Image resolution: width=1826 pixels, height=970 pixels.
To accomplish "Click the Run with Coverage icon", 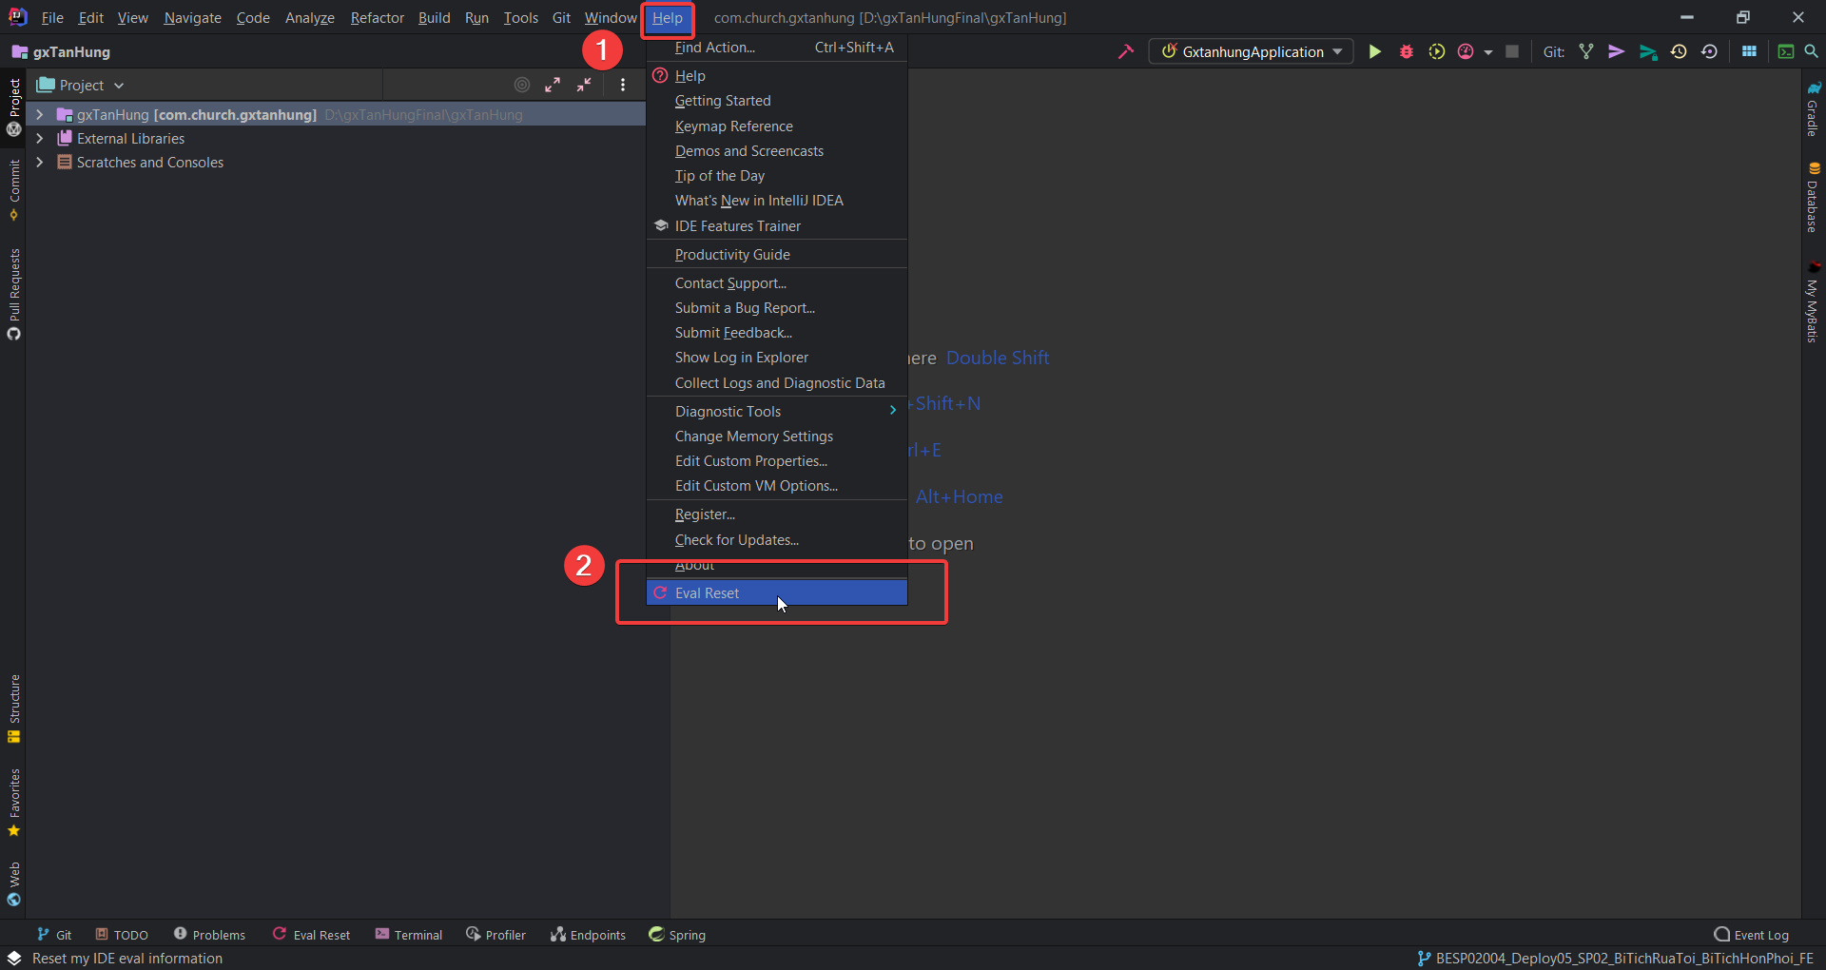I will point(1436,52).
